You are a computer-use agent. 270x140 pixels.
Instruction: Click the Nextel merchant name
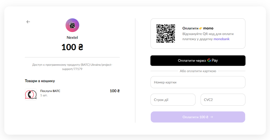[x=72, y=38]
